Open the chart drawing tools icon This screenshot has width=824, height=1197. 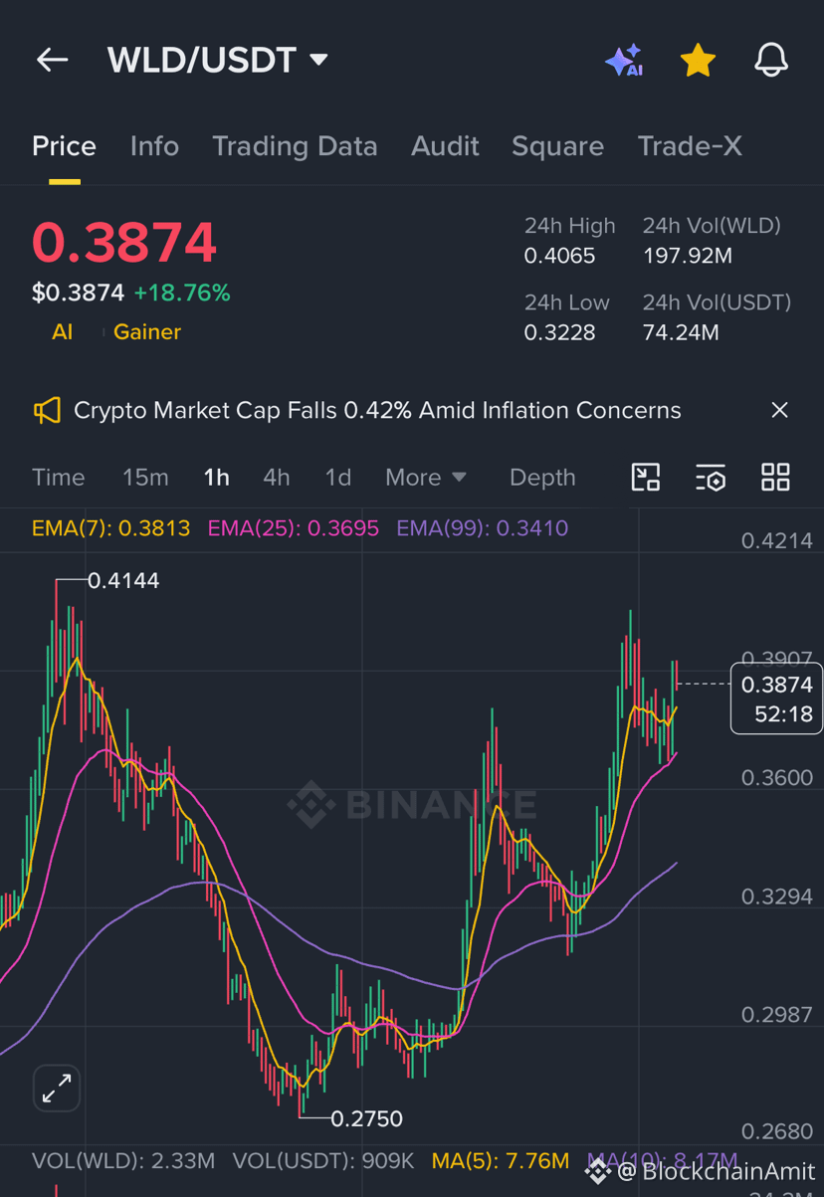coord(646,478)
